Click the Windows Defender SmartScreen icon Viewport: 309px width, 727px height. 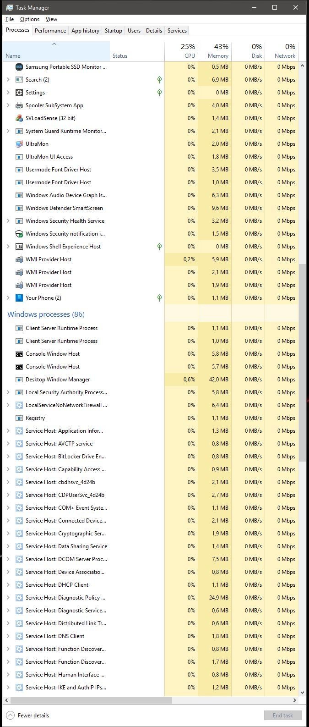click(x=19, y=208)
